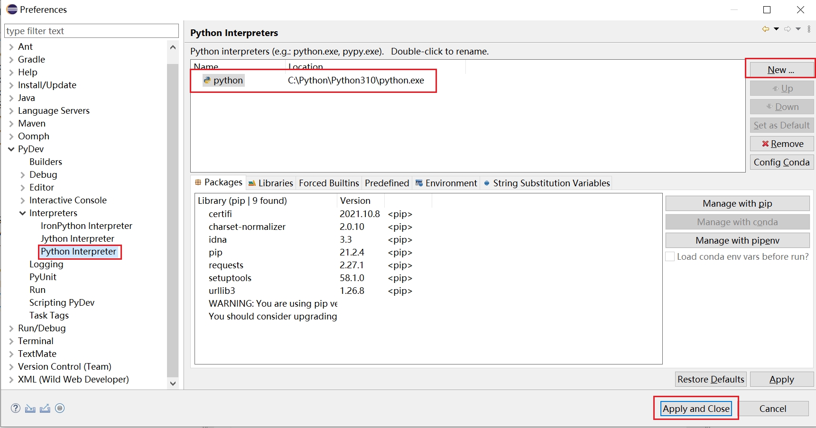This screenshot has width=816, height=428.
Task: Click the New... interpreter button
Action: pyautogui.click(x=781, y=70)
